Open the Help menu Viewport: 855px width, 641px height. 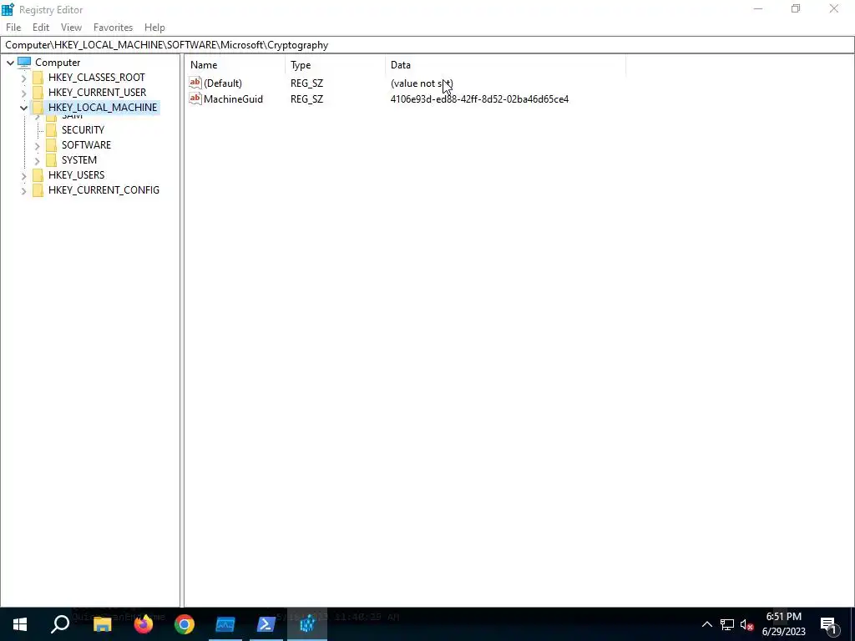[x=154, y=28]
